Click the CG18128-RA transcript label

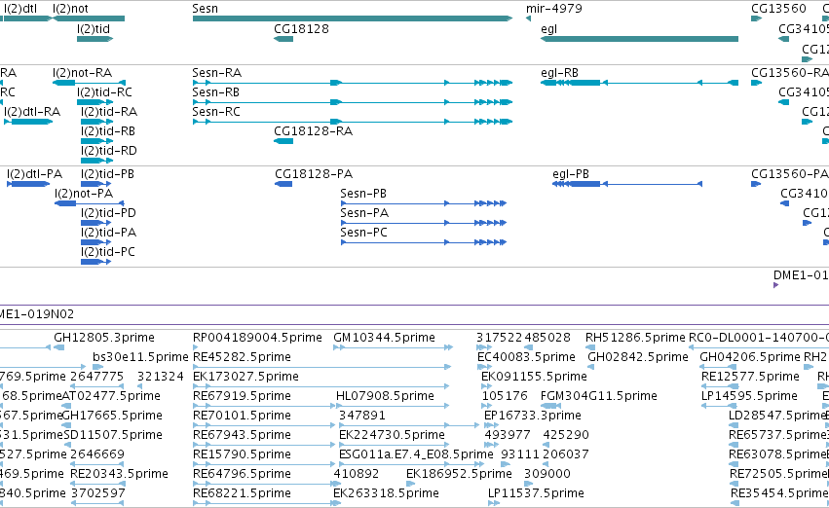click(313, 131)
